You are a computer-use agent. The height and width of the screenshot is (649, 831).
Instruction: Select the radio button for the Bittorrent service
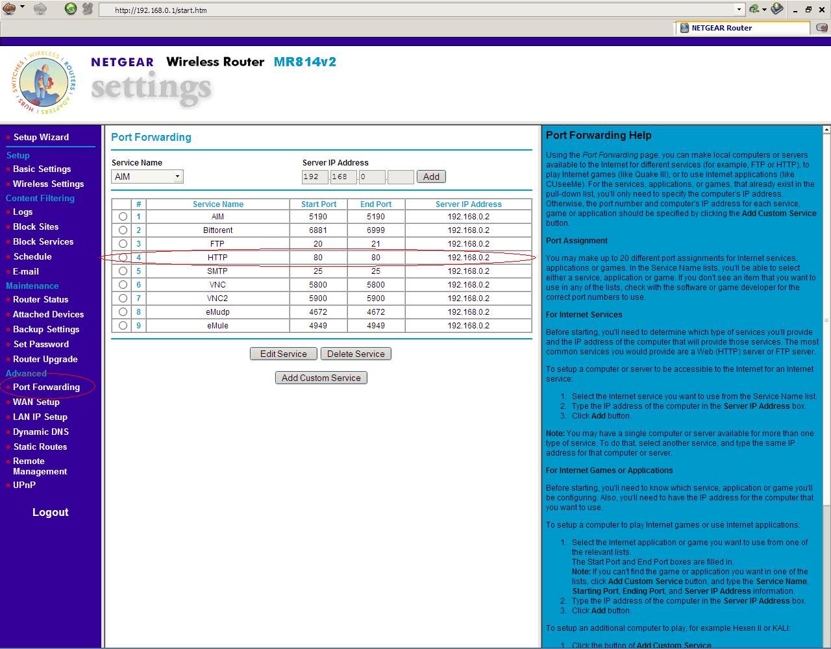point(123,230)
